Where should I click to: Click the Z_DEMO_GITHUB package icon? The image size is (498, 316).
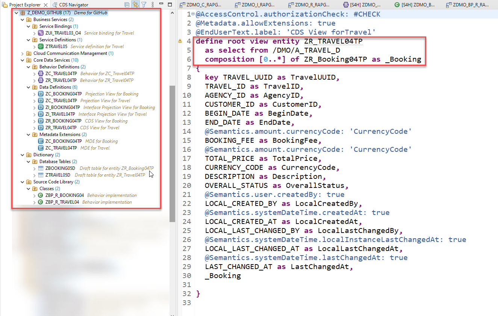pos(23,13)
